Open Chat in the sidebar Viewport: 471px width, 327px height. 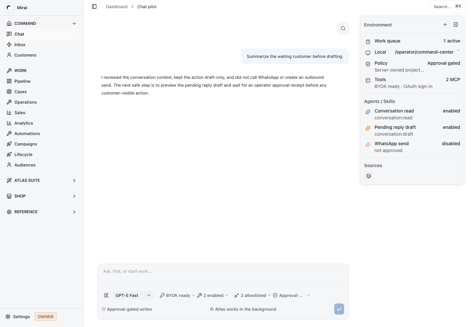pyautogui.click(x=42, y=34)
